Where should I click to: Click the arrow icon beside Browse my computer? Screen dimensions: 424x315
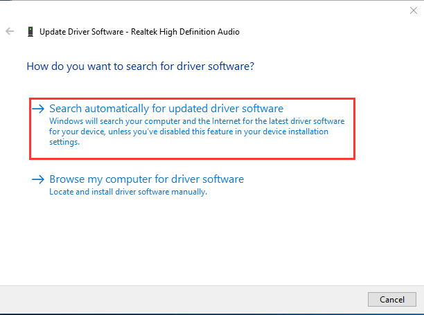coord(38,179)
